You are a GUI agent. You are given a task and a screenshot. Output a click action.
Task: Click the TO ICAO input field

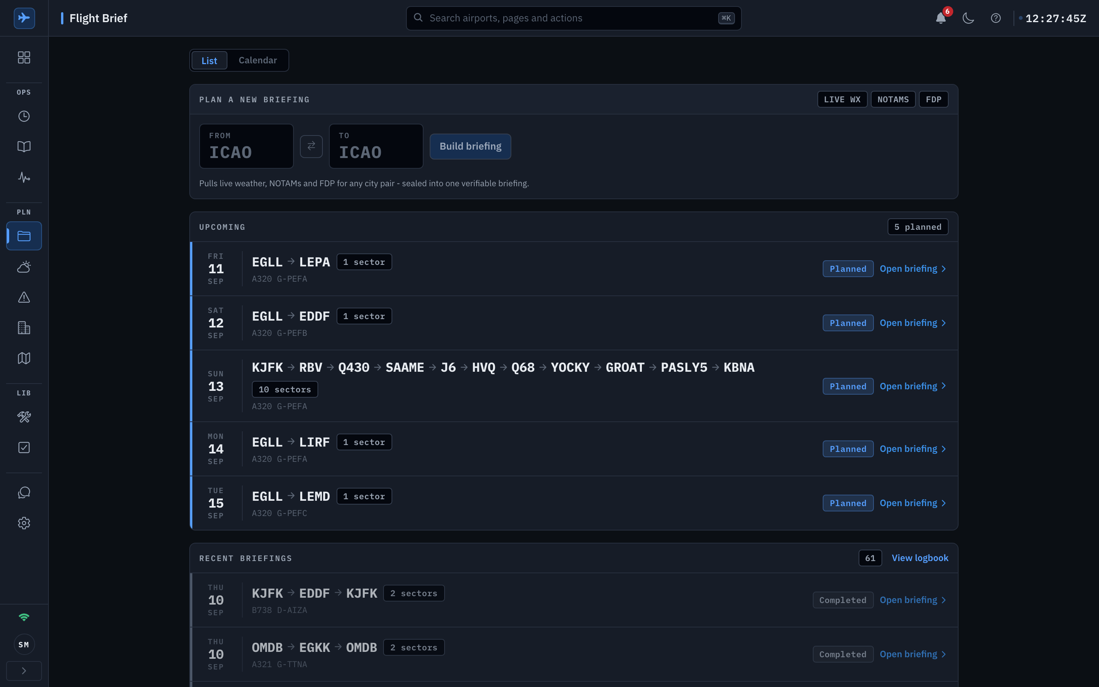376,146
